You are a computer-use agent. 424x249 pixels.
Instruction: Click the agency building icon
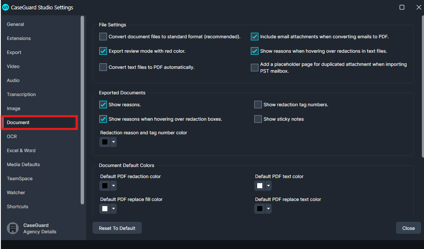pos(13,228)
